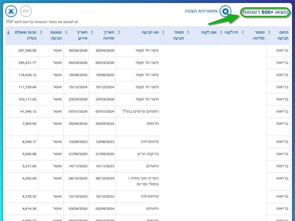Click the שם לקוח header label
Screen dimensions: 295x221
(x=209, y=32)
